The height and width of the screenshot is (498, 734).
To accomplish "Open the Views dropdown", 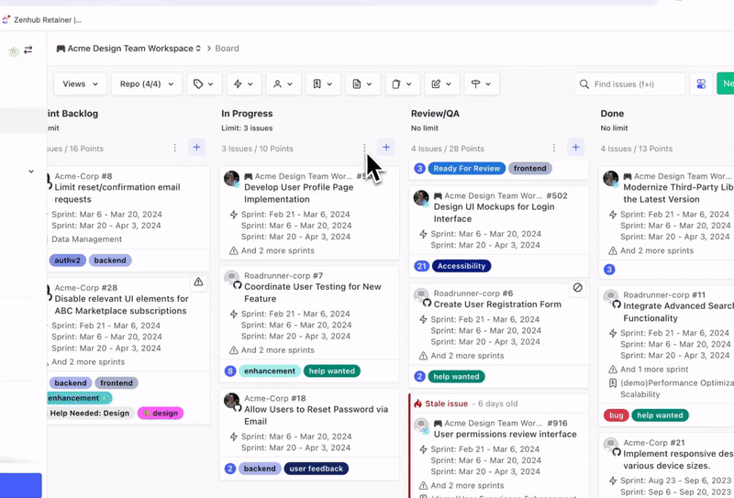I will (80, 83).
